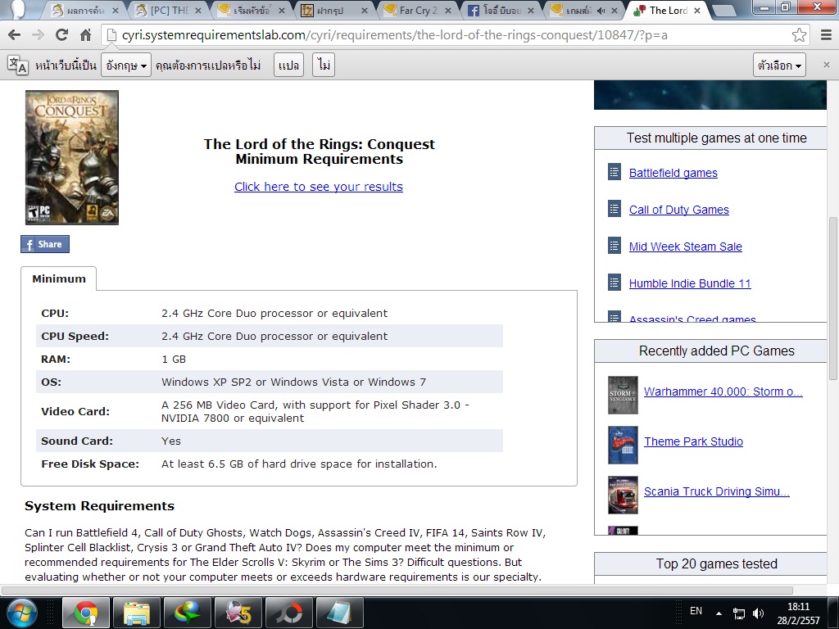The height and width of the screenshot is (629, 839).
Task: Open Click here to see your results link
Action: 319,187
